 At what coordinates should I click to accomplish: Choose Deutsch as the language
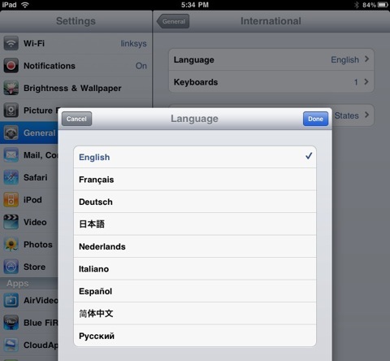(x=195, y=202)
